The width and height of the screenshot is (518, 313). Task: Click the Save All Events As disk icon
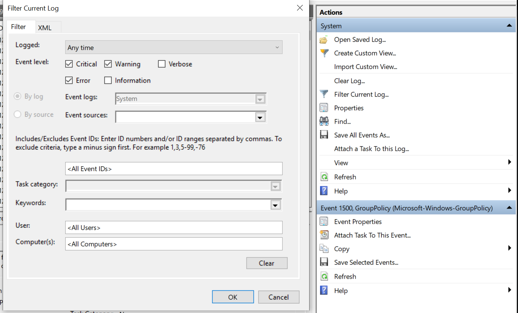[324, 135]
